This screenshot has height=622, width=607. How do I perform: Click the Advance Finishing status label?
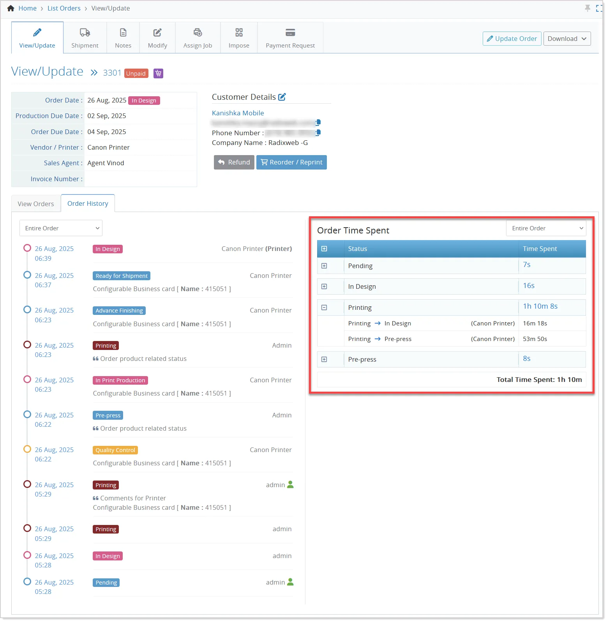tap(119, 311)
